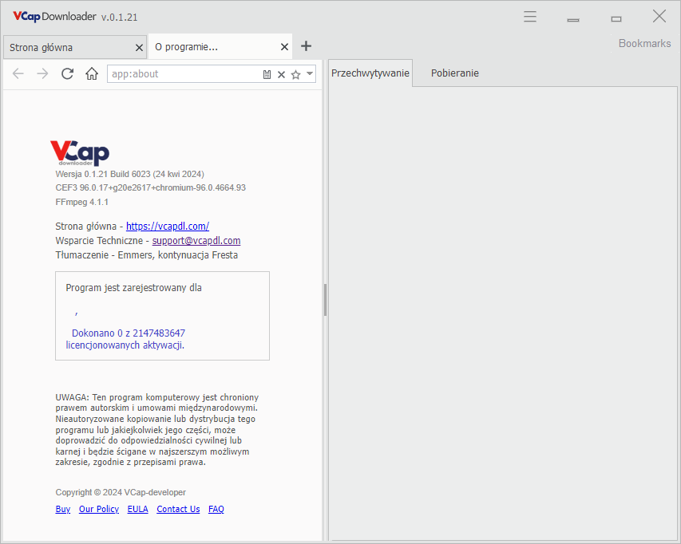Open the Bookmarks panel
Viewport: 681px width, 544px height.
tap(644, 43)
